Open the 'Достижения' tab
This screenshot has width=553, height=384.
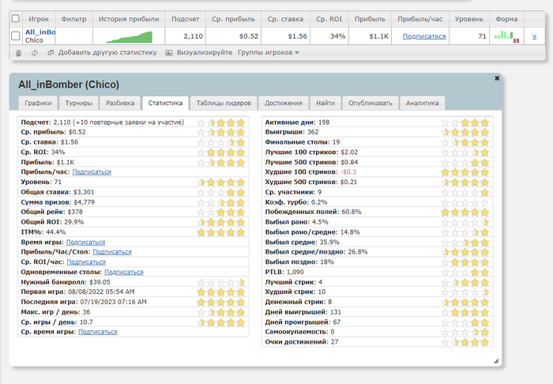pos(284,103)
